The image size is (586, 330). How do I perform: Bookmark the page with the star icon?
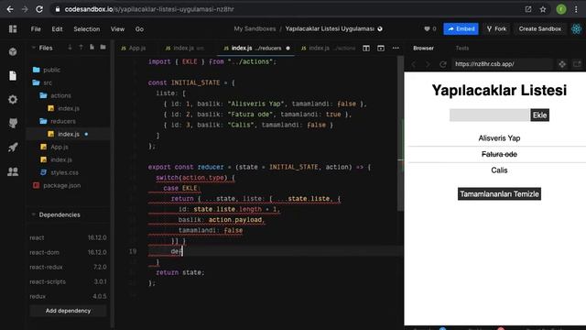(543, 9)
